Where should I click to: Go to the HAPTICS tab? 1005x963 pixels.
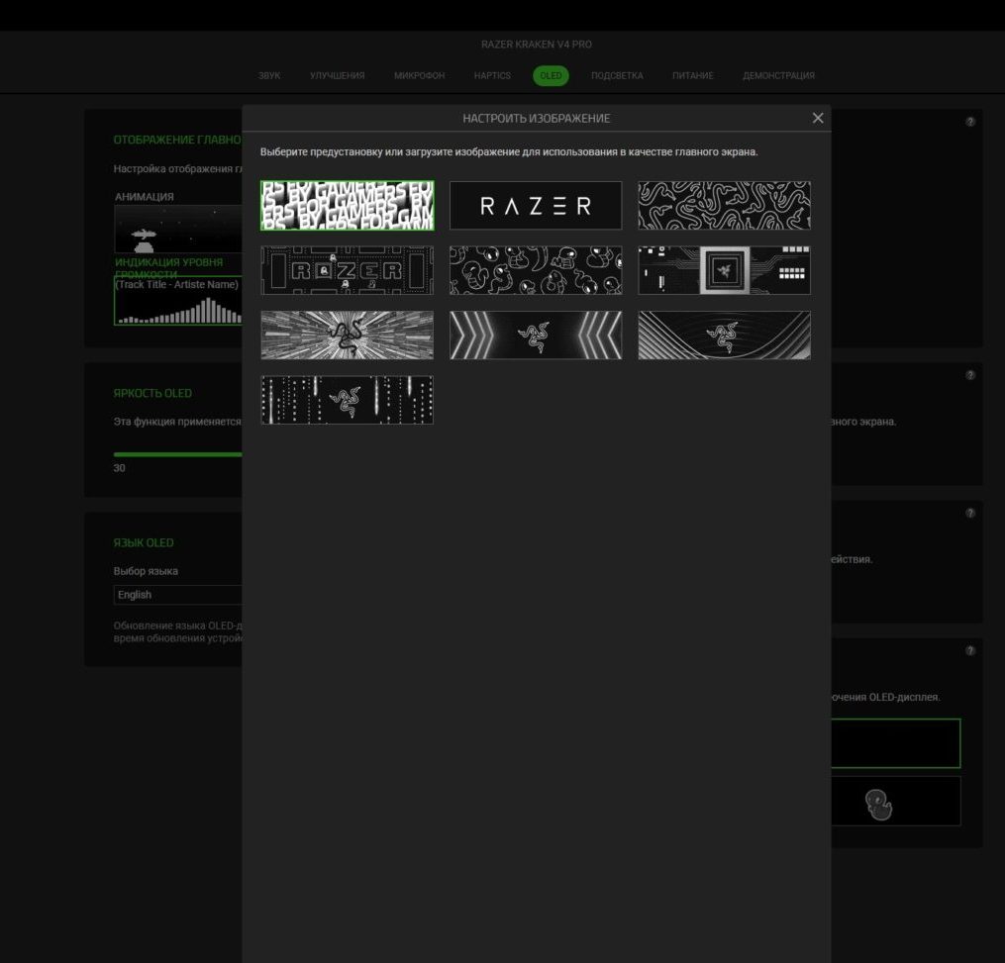coord(492,75)
